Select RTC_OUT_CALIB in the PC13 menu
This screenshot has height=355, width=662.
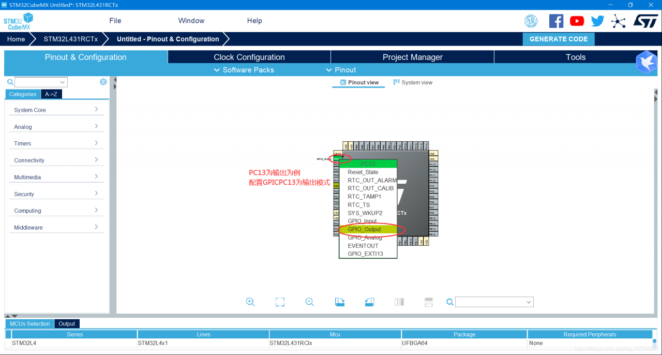point(368,188)
